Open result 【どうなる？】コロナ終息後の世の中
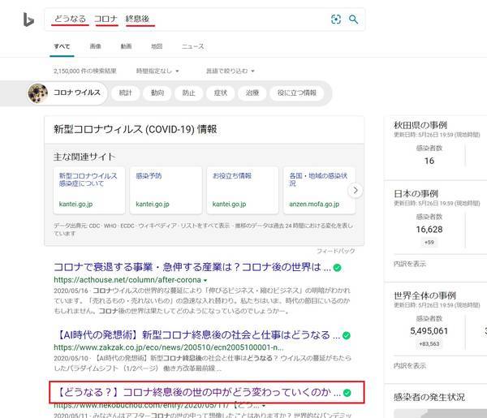Screen dimensions: 487x418 [198, 393]
